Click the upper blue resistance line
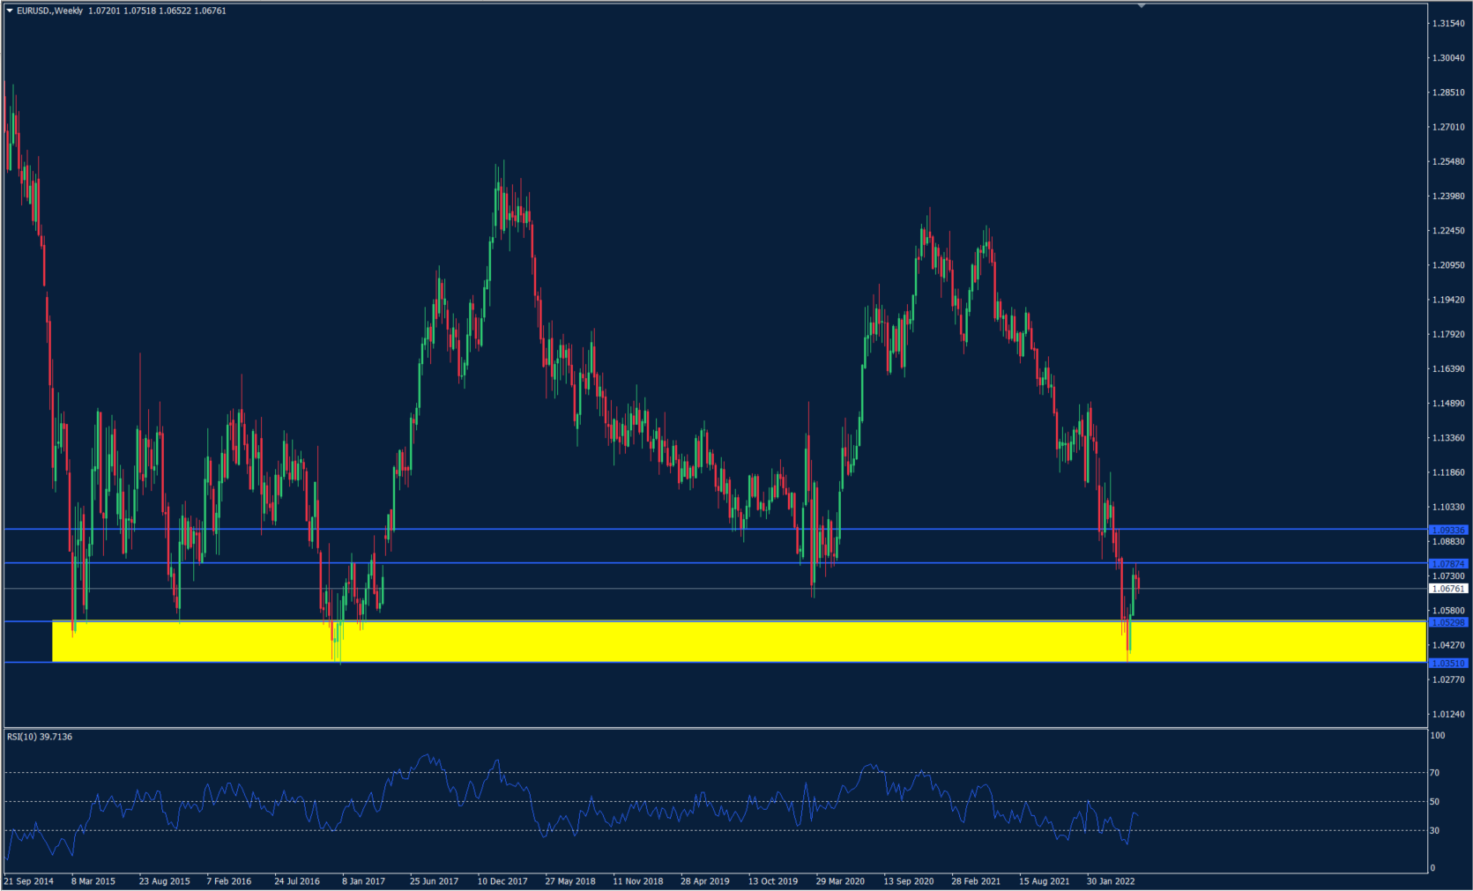The image size is (1473, 891). tap(617, 530)
